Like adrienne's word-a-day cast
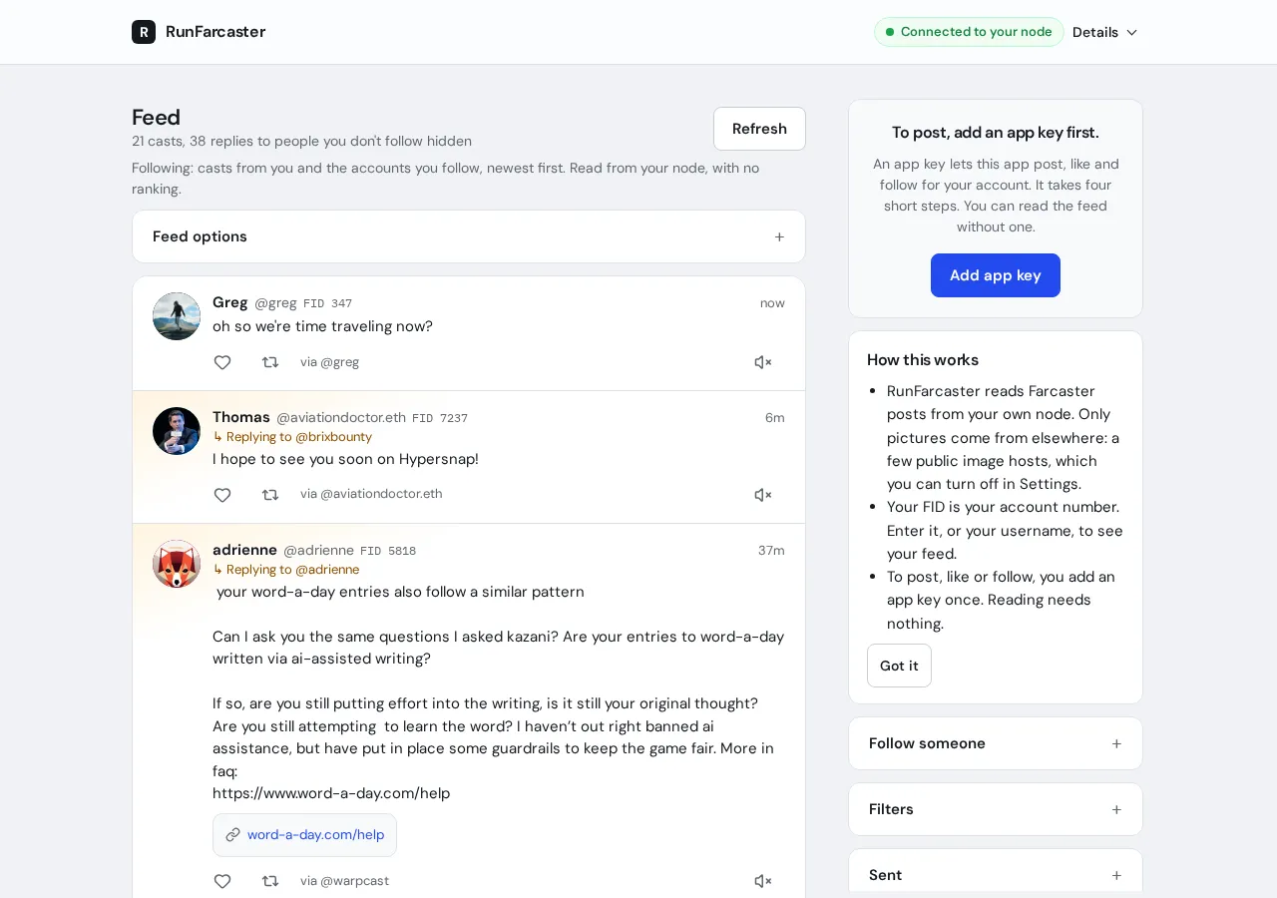The height and width of the screenshot is (898, 1277). [222, 881]
